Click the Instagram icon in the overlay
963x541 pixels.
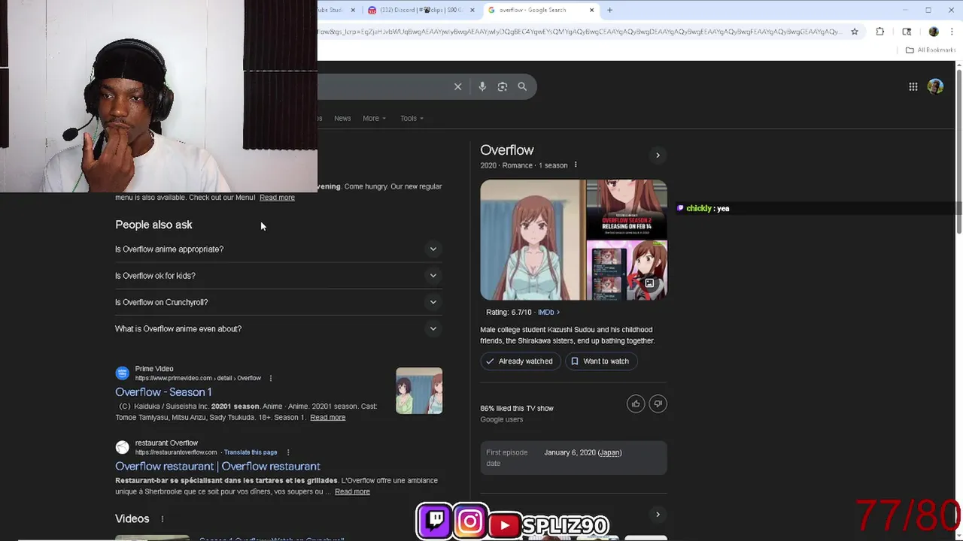pyautogui.click(x=469, y=521)
